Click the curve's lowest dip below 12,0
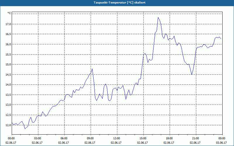Image resolution: width=234 pixels, height=146 pixels. 25,129
